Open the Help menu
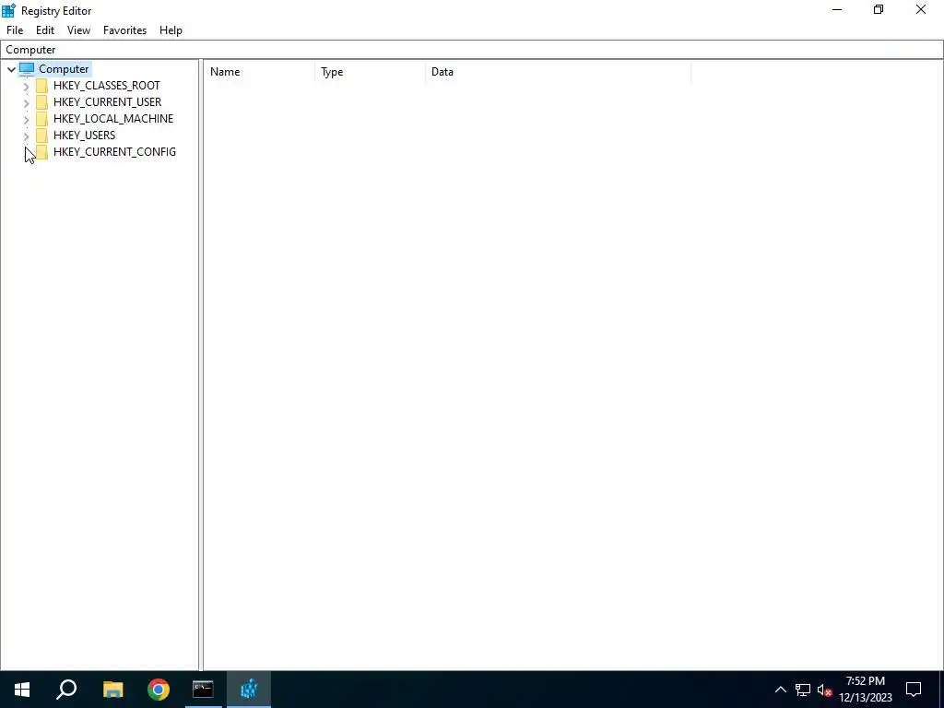The image size is (944, 708). [x=171, y=30]
